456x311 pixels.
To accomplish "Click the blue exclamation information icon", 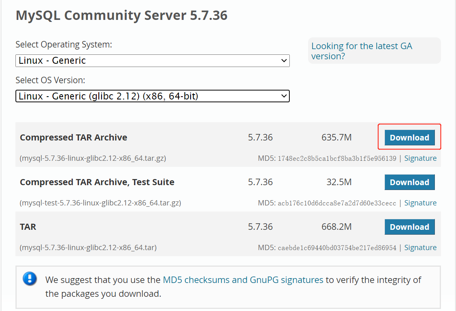I will pyautogui.click(x=30, y=280).
